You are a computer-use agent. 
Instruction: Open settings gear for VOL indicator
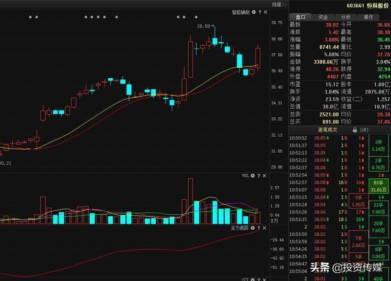(x=253, y=176)
